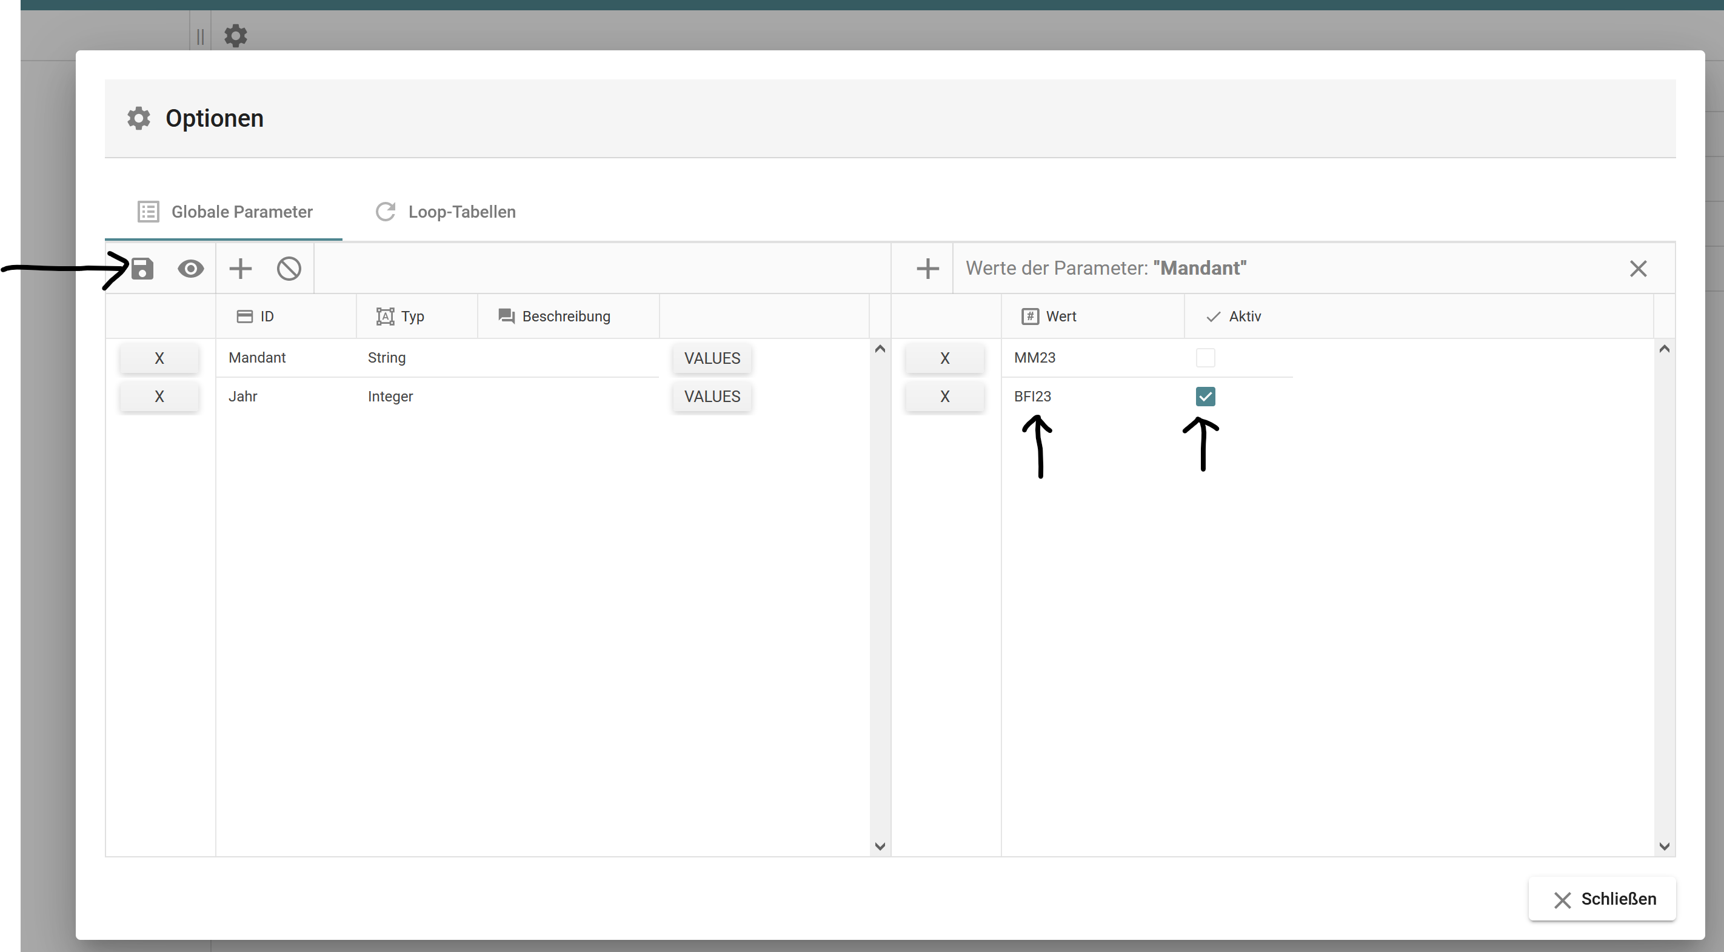Click the cancel circle-slash icon
Viewport: 1724px width, 952px height.
point(289,269)
